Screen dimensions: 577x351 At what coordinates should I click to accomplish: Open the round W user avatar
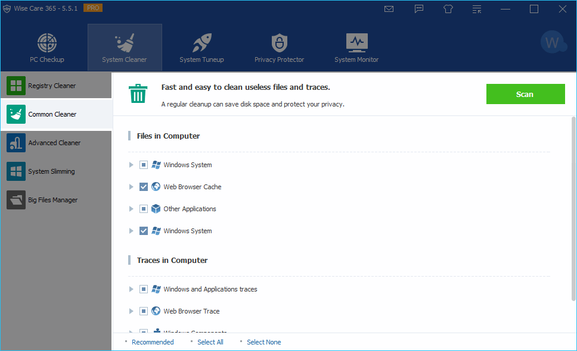[552, 42]
